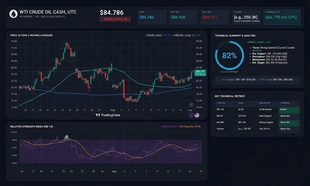This screenshot has height=186, width=310.
Task: Click the WTI CRUDE OIL CASH, UTC title
Action: [x=48, y=12]
